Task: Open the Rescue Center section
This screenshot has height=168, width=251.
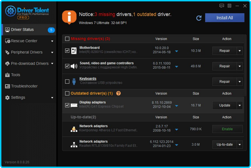Action: (29, 41)
